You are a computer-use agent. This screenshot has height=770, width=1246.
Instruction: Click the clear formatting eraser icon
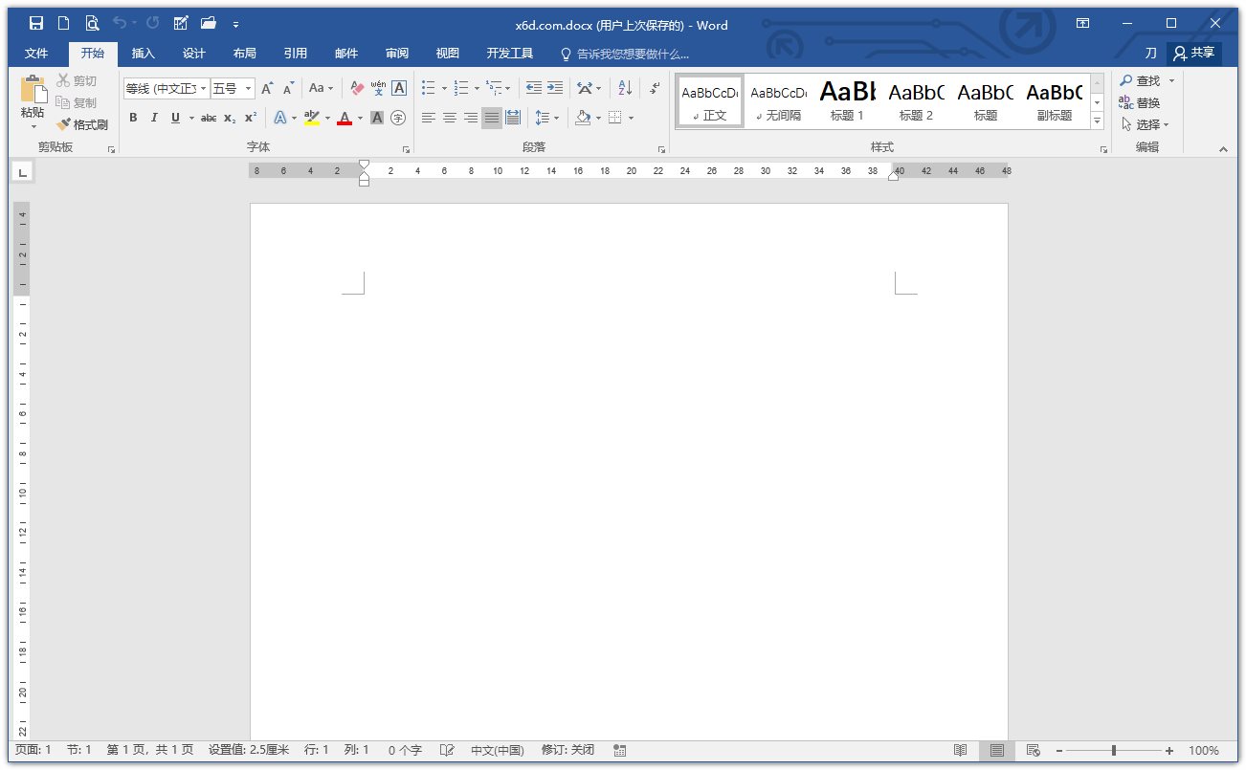click(357, 88)
